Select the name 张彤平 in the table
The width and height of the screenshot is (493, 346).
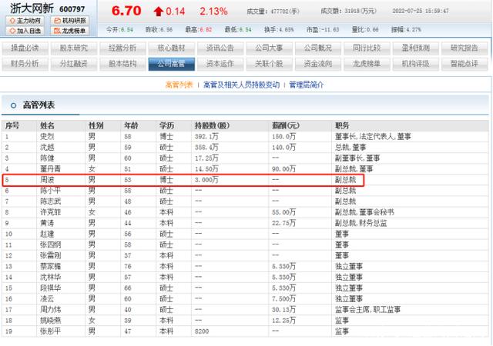click(x=50, y=331)
